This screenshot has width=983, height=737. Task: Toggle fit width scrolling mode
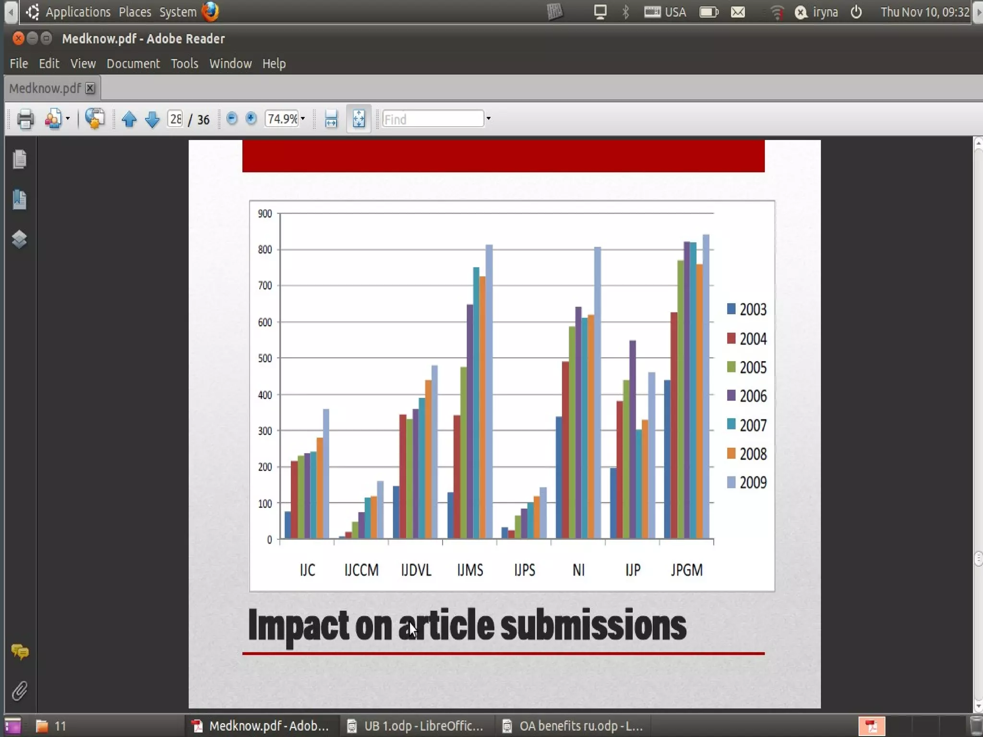tap(331, 119)
